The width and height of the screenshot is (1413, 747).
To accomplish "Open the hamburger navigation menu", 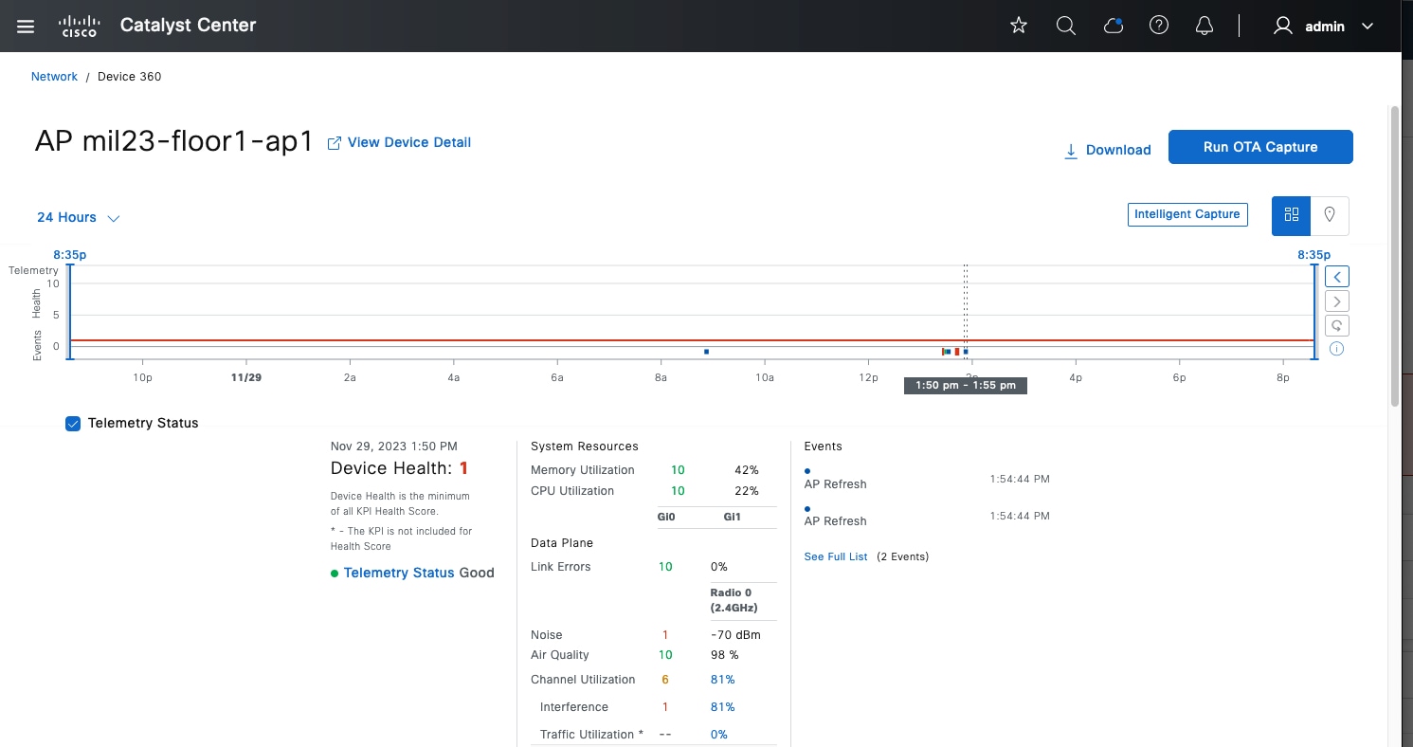I will [x=26, y=27].
